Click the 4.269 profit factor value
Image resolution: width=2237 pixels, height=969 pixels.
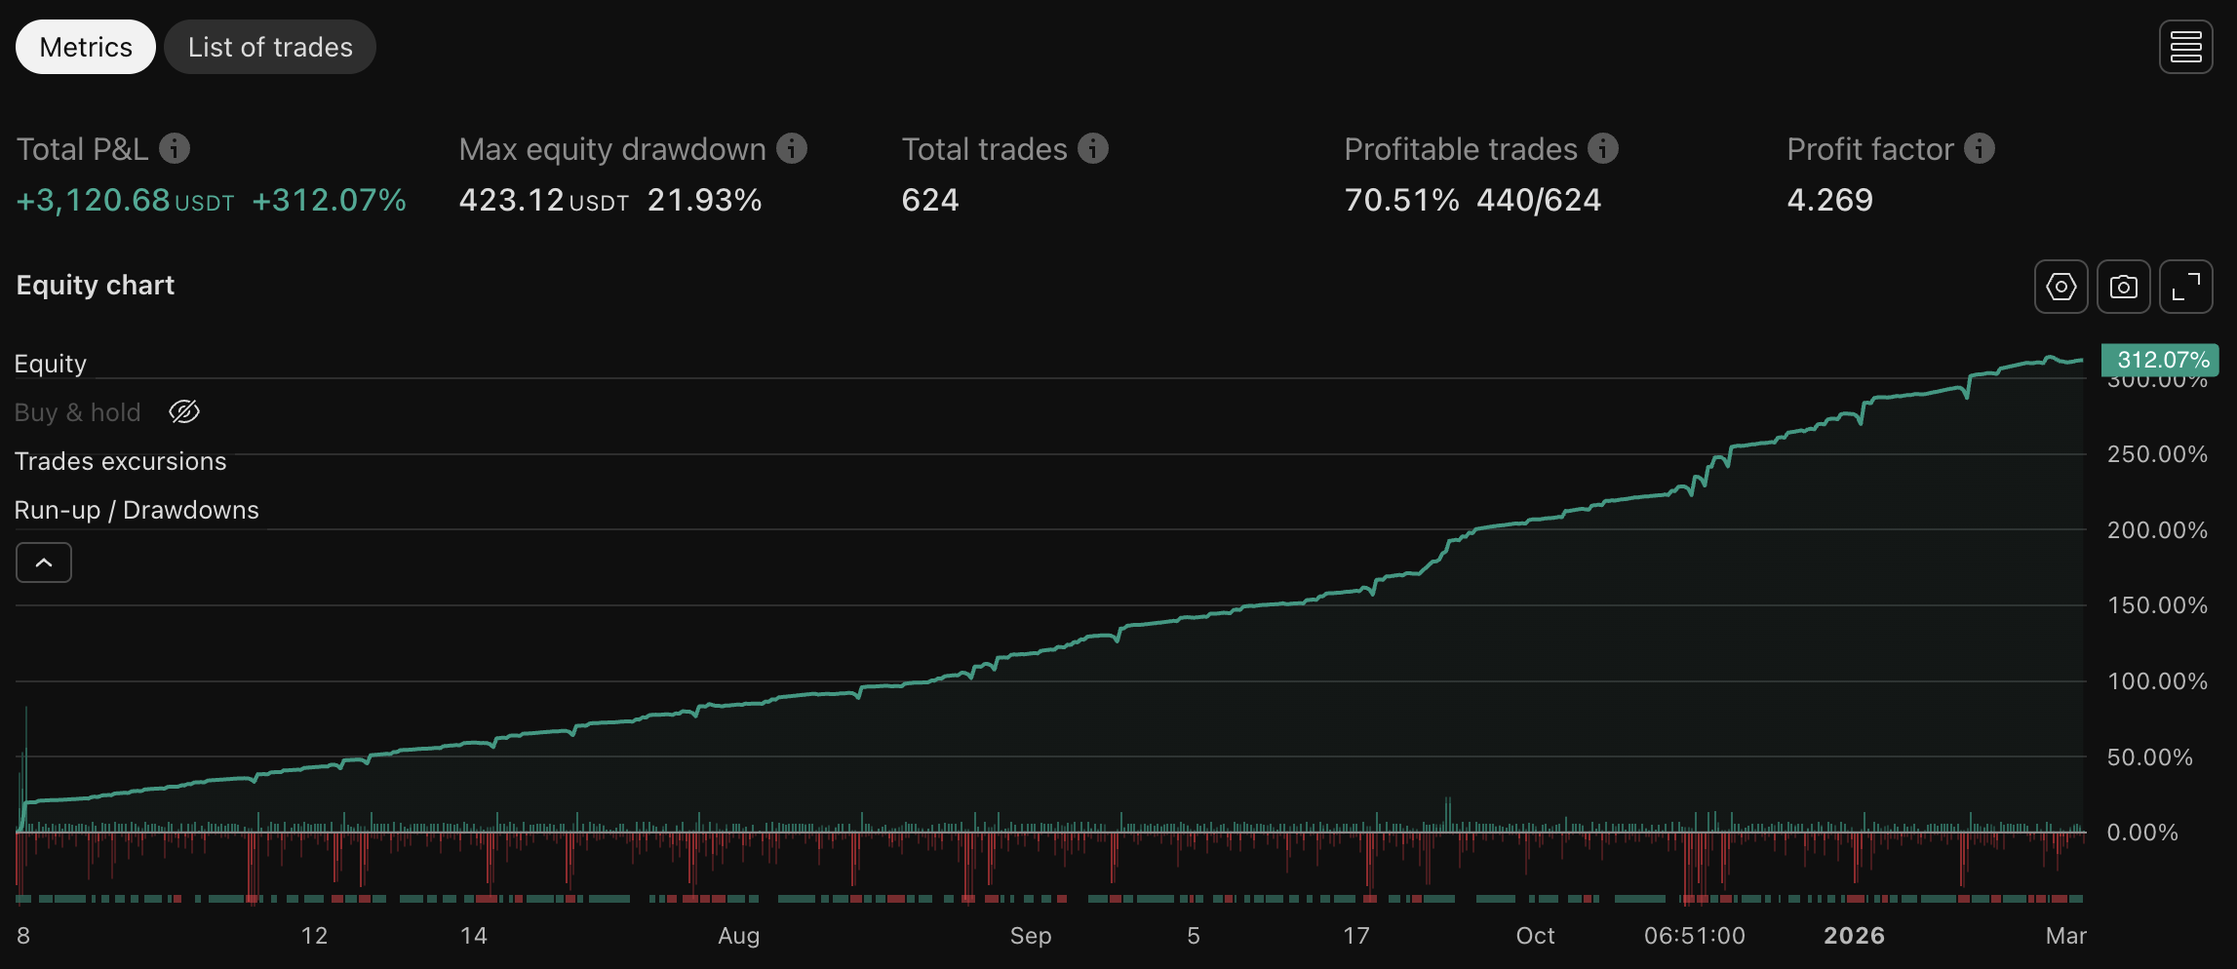pos(1829,200)
